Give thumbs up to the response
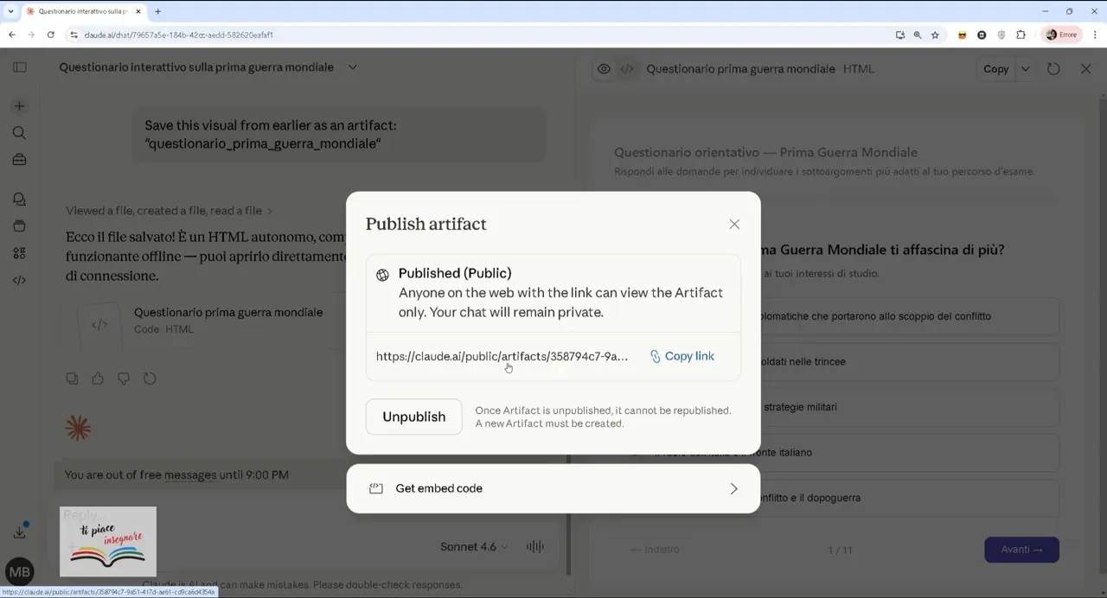Screen dimensions: 1107x598 [98, 379]
